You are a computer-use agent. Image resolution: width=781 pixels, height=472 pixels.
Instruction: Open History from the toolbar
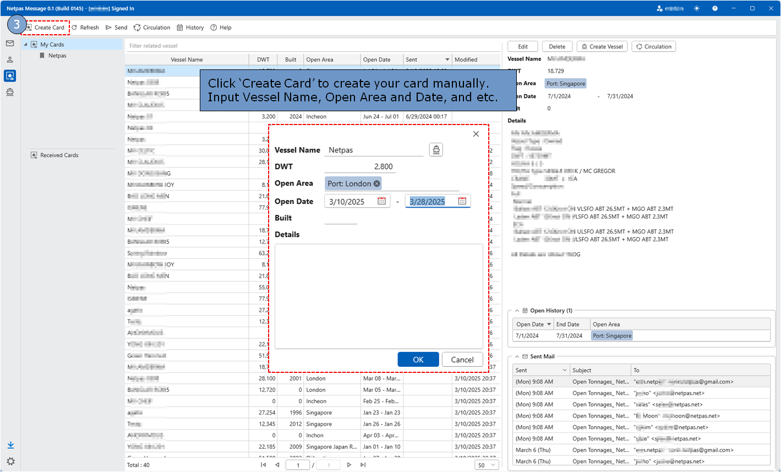pyautogui.click(x=190, y=28)
